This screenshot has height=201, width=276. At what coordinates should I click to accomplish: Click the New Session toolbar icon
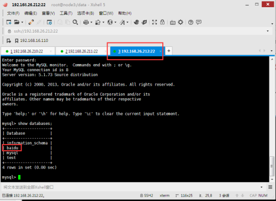(9, 22)
